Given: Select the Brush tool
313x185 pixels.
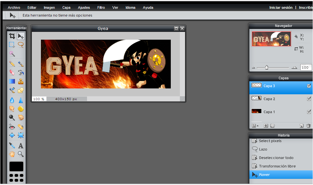Looking at the screenshot, I should pos(21,64).
